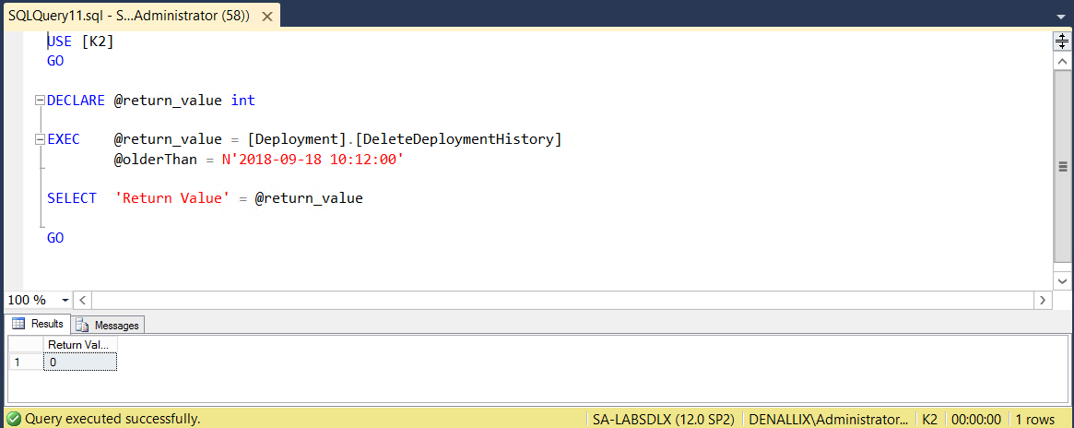Viewport: 1074px width, 428px height.
Task: Select the result cell with value 0
Action: pos(80,362)
